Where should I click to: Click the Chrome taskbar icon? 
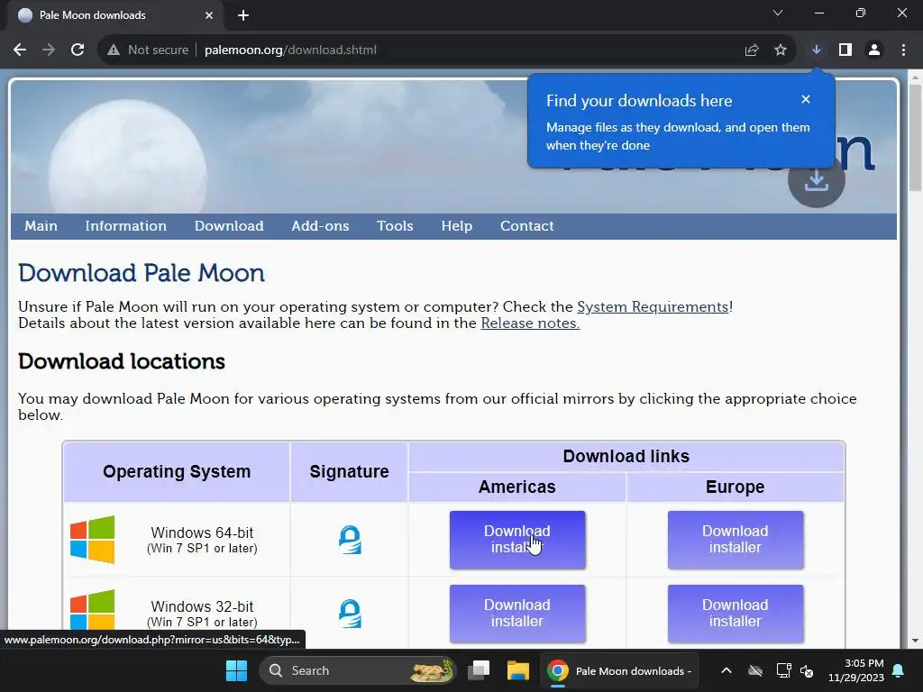point(557,670)
